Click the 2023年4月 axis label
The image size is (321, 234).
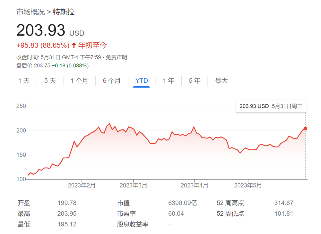coord(195,185)
